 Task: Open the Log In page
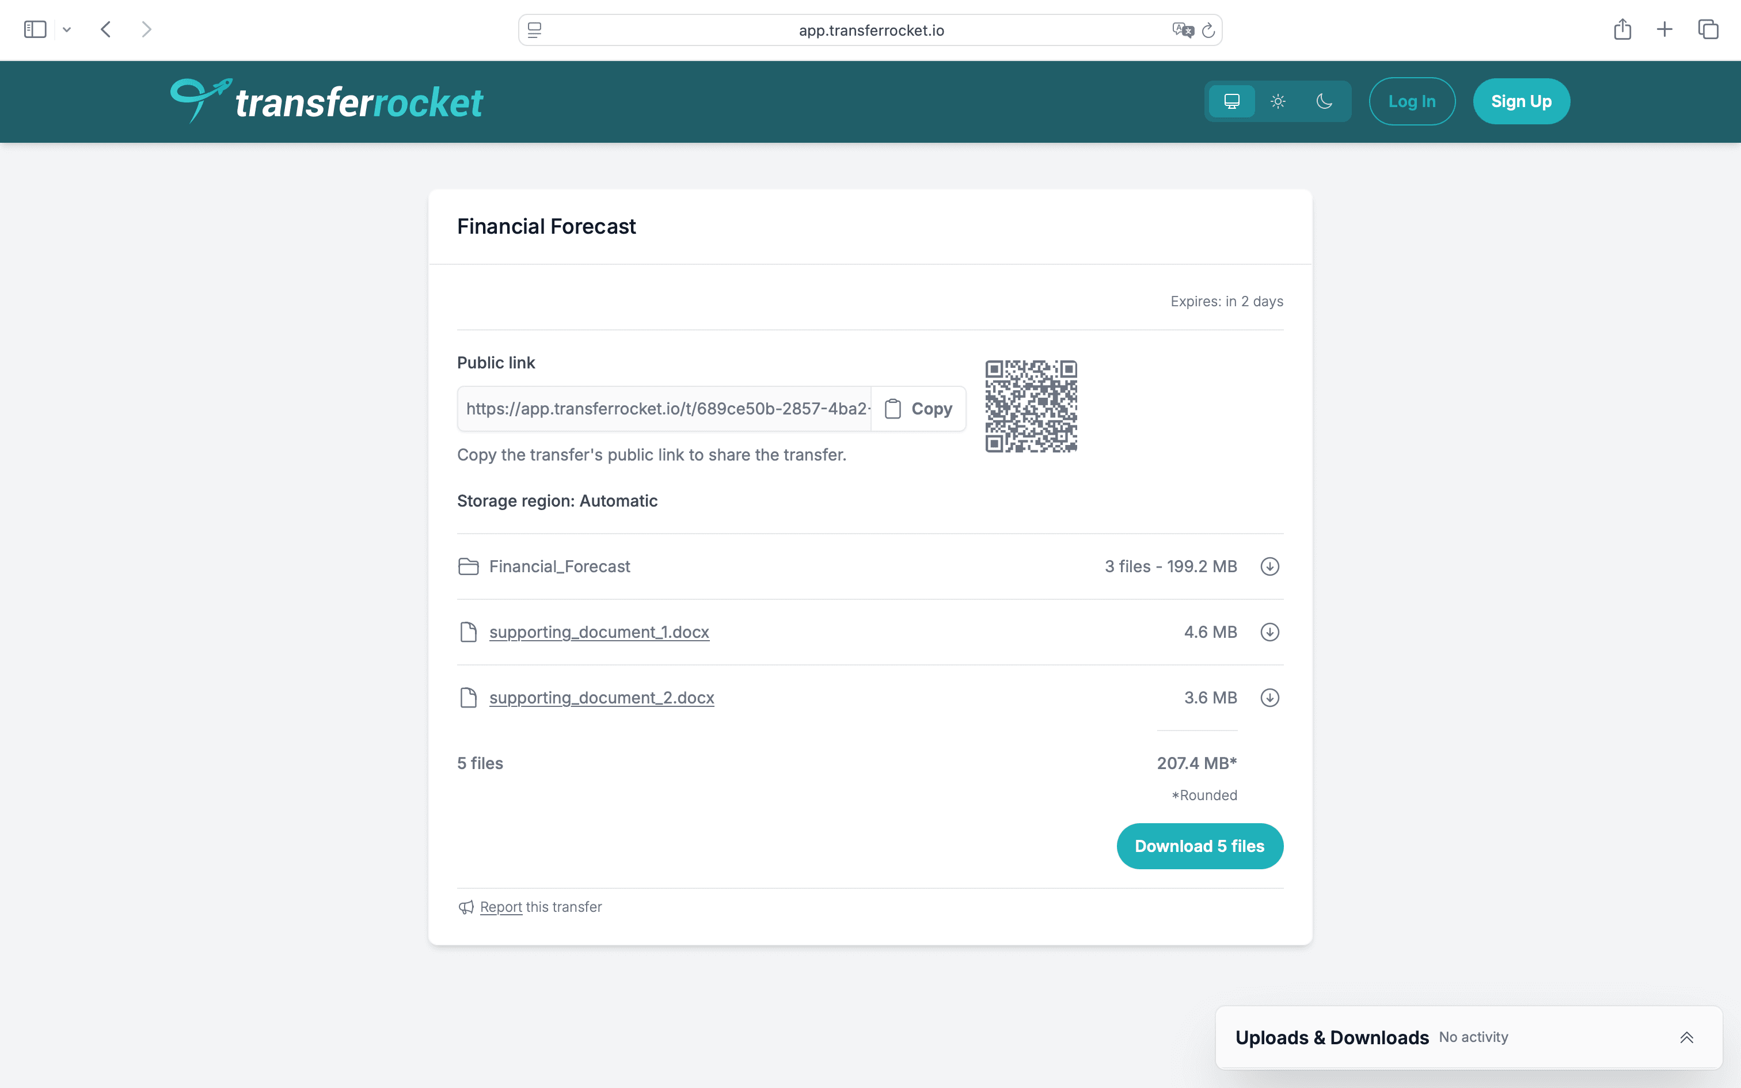(x=1412, y=101)
